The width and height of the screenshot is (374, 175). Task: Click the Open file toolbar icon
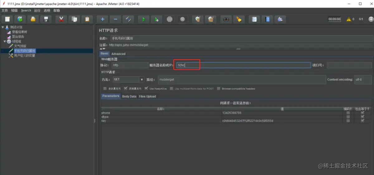pyautogui.click(x=33, y=19)
